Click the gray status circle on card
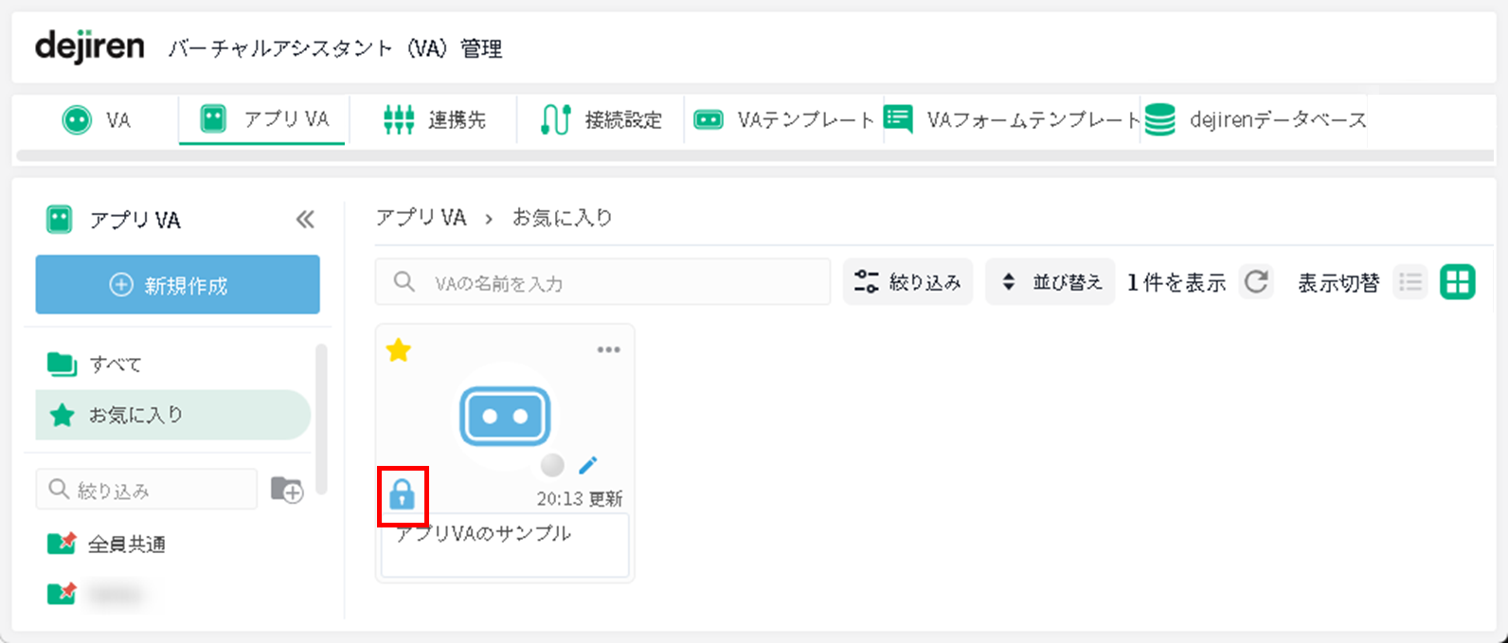The image size is (1508, 643). [552, 465]
